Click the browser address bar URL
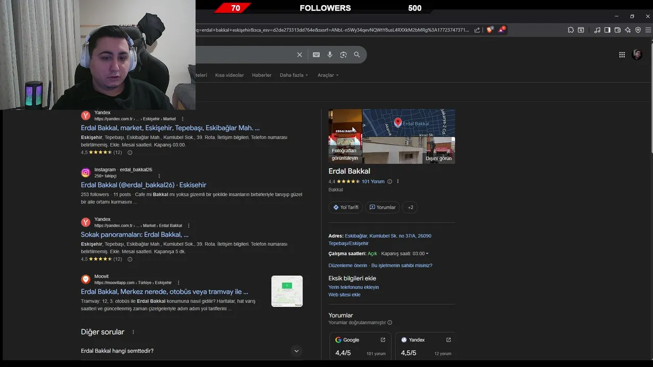653x367 pixels. tap(333, 30)
